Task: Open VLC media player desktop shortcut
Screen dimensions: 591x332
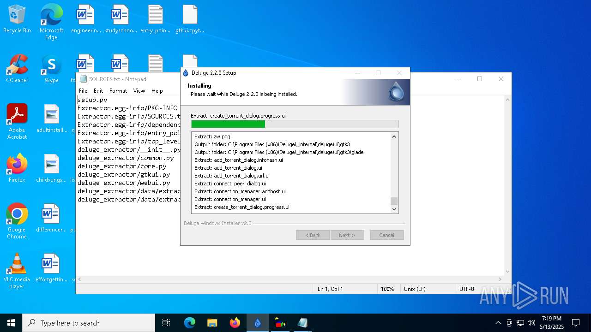Action: (17, 271)
